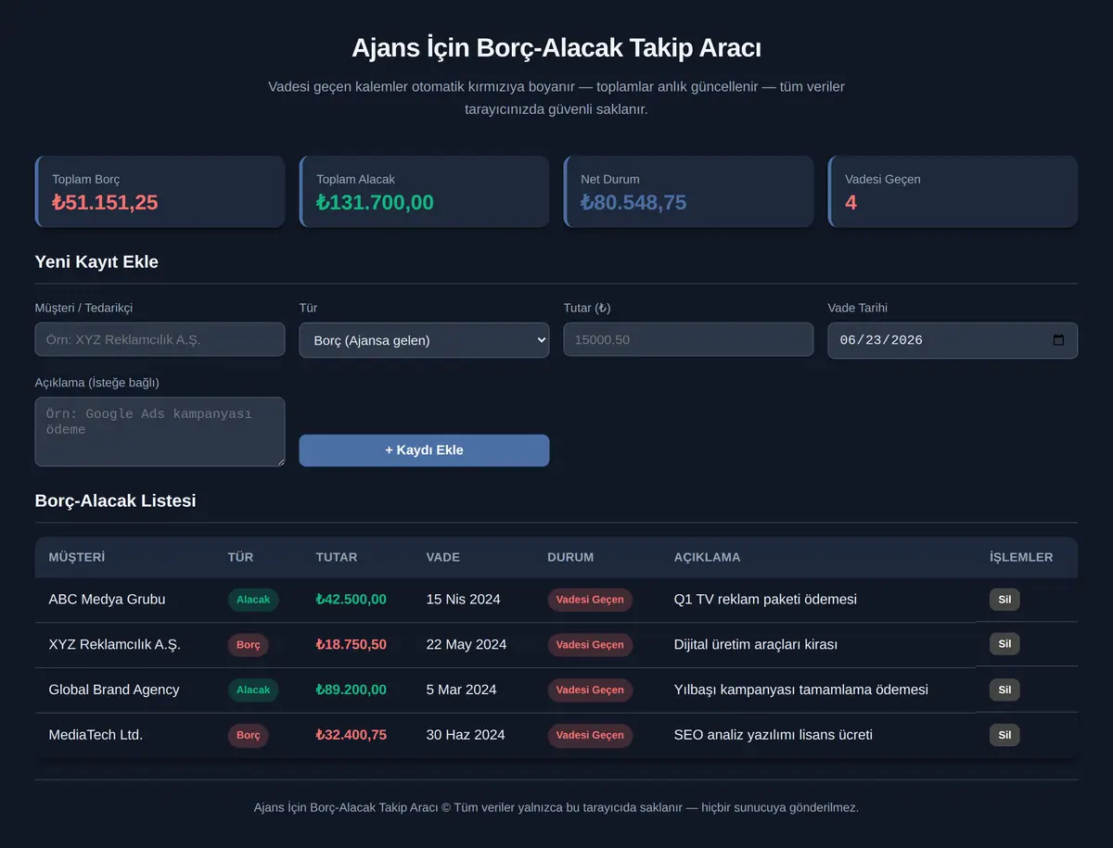Delete the MediaTech Ltd. record
1113x848 pixels.
[x=1004, y=735]
